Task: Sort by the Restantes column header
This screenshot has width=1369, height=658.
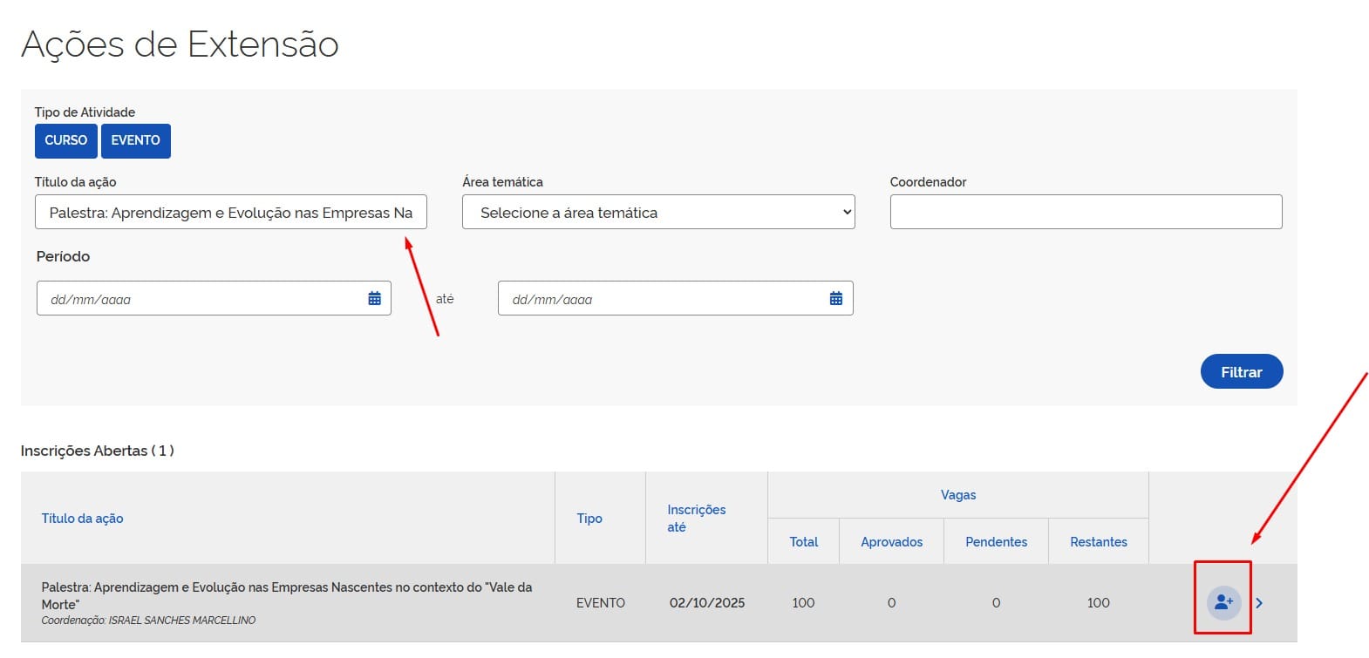Action: click(1098, 542)
